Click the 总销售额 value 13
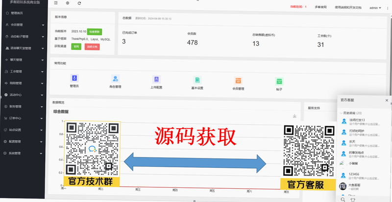Viewport: 392px width, 202px height. (x=256, y=44)
